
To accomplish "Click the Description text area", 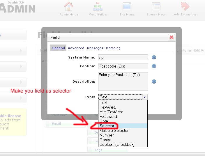I will click(x=123, y=81).
